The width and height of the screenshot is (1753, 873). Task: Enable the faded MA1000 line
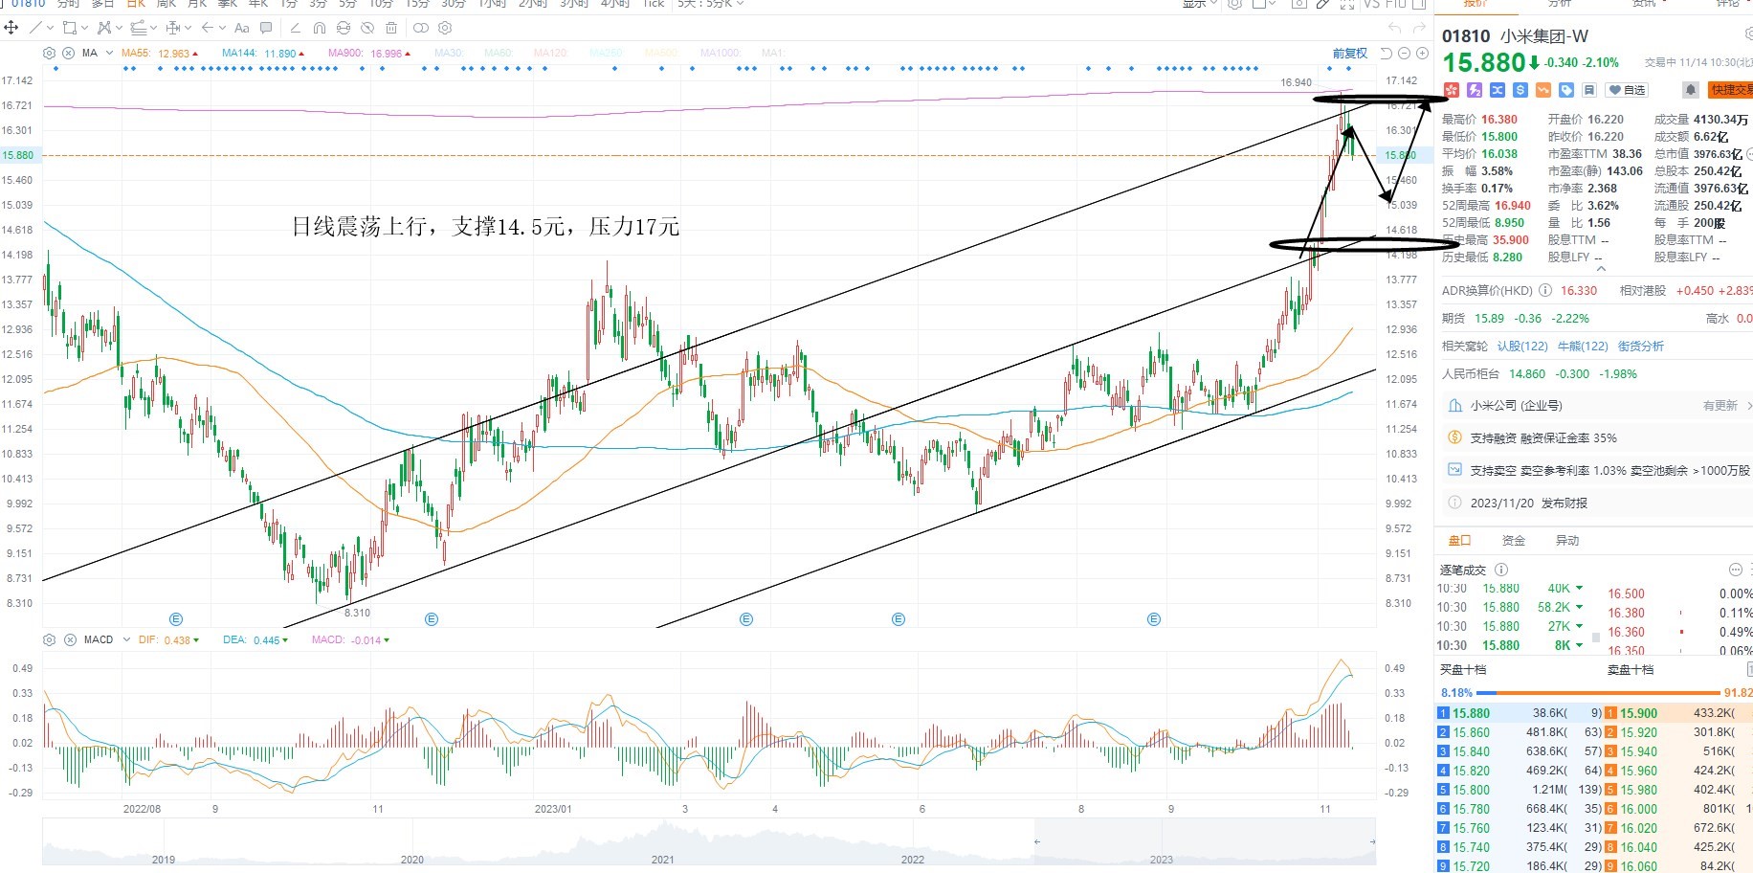[720, 54]
